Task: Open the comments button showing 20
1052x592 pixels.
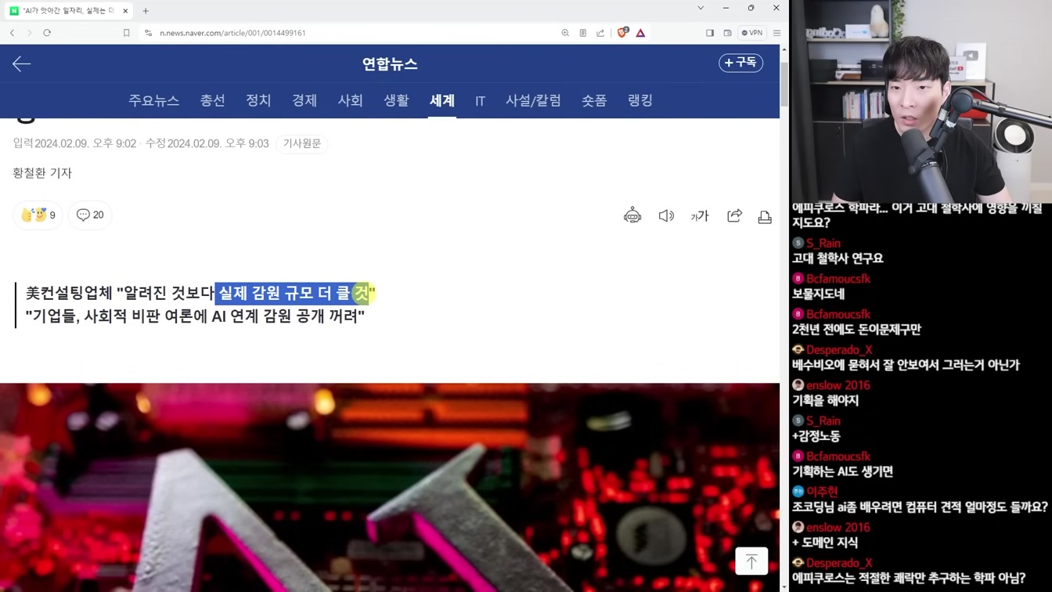Action: [x=90, y=215]
